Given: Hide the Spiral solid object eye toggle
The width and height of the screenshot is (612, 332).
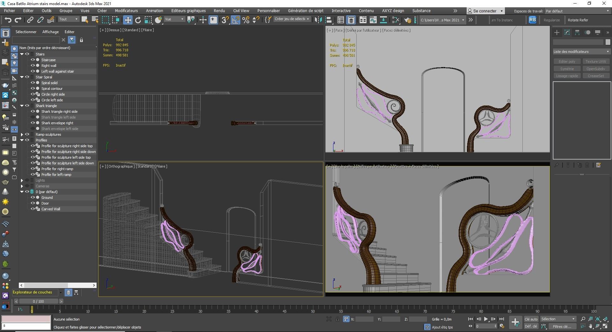Looking at the screenshot, I should pos(33,83).
